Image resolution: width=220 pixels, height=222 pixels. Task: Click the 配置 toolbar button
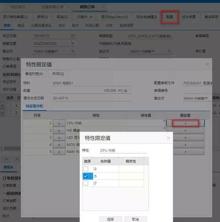(169, 17)
